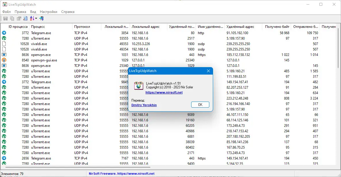The height and width of the screenshot is (177, 341).
Task: Click the LiveTcpUdpWatch icon in the title bar
Action: [5, 4]
